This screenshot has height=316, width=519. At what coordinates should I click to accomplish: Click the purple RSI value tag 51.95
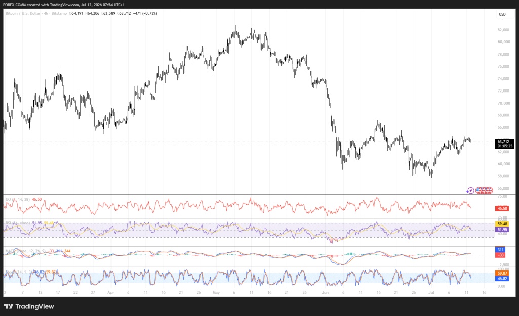502,229
